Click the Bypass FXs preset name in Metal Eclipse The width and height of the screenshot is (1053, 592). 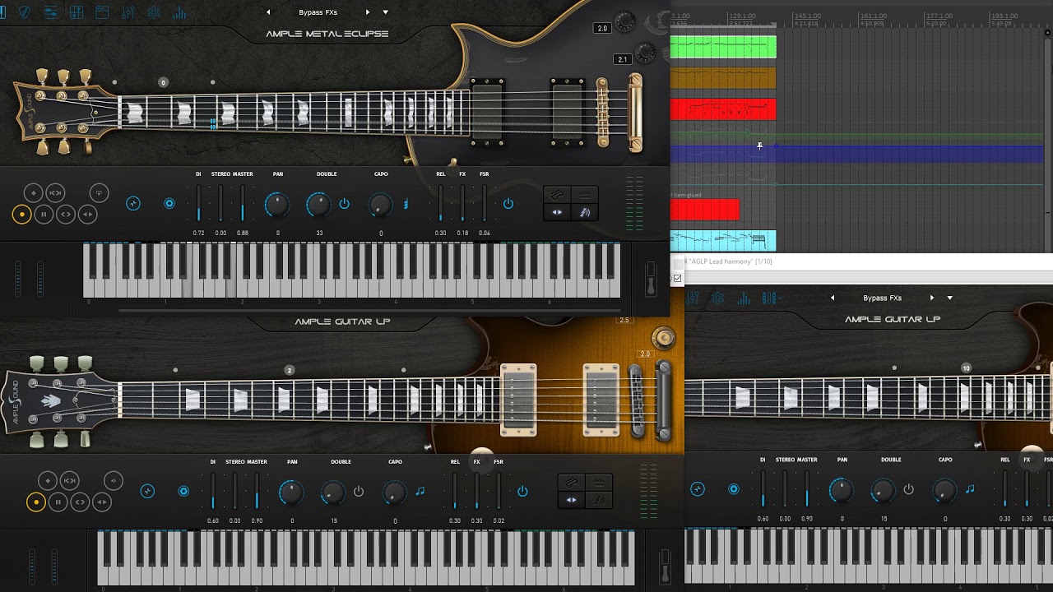tap(318, 12)
